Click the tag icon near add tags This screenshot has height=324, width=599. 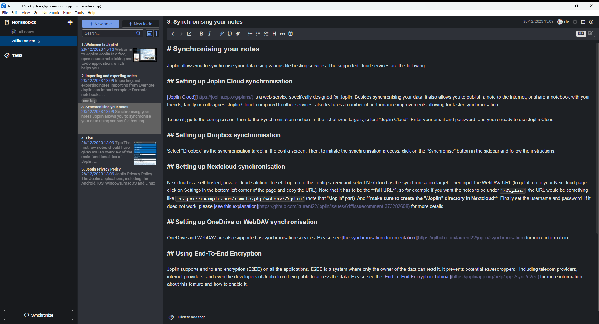[x=171, y=317]
